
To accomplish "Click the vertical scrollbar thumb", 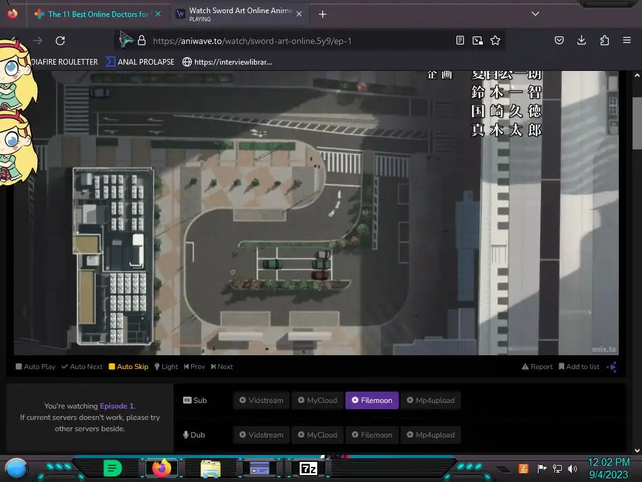I will pos(637,123).
